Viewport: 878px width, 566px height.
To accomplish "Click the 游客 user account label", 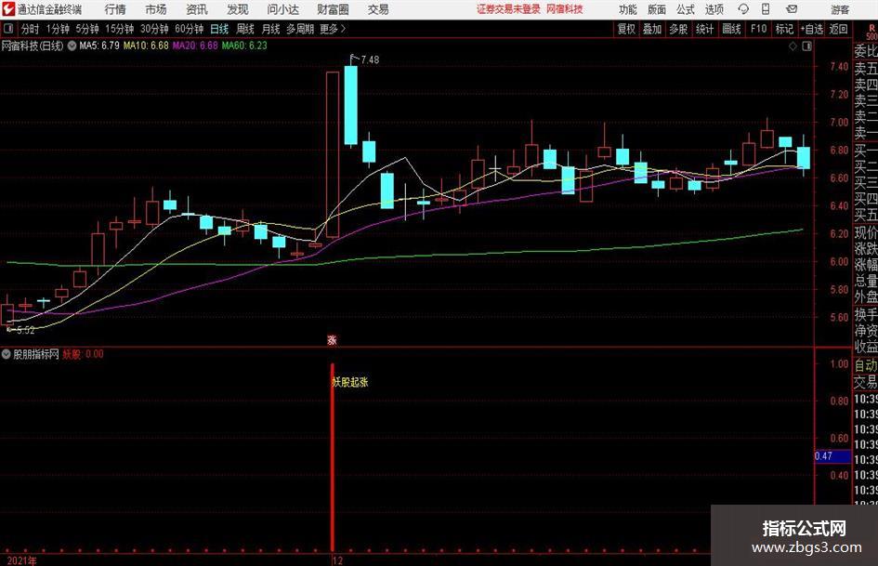I will [840, 9].
